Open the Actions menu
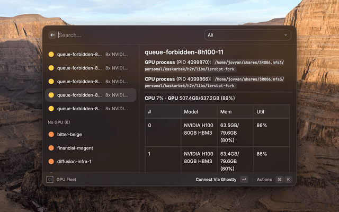 coord(264,180)
